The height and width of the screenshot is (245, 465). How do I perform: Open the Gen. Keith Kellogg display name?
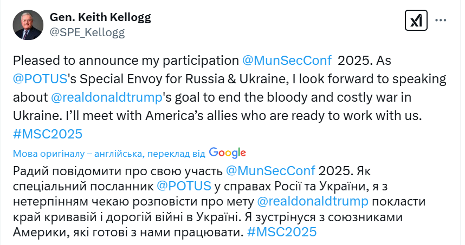click(100, 17)
